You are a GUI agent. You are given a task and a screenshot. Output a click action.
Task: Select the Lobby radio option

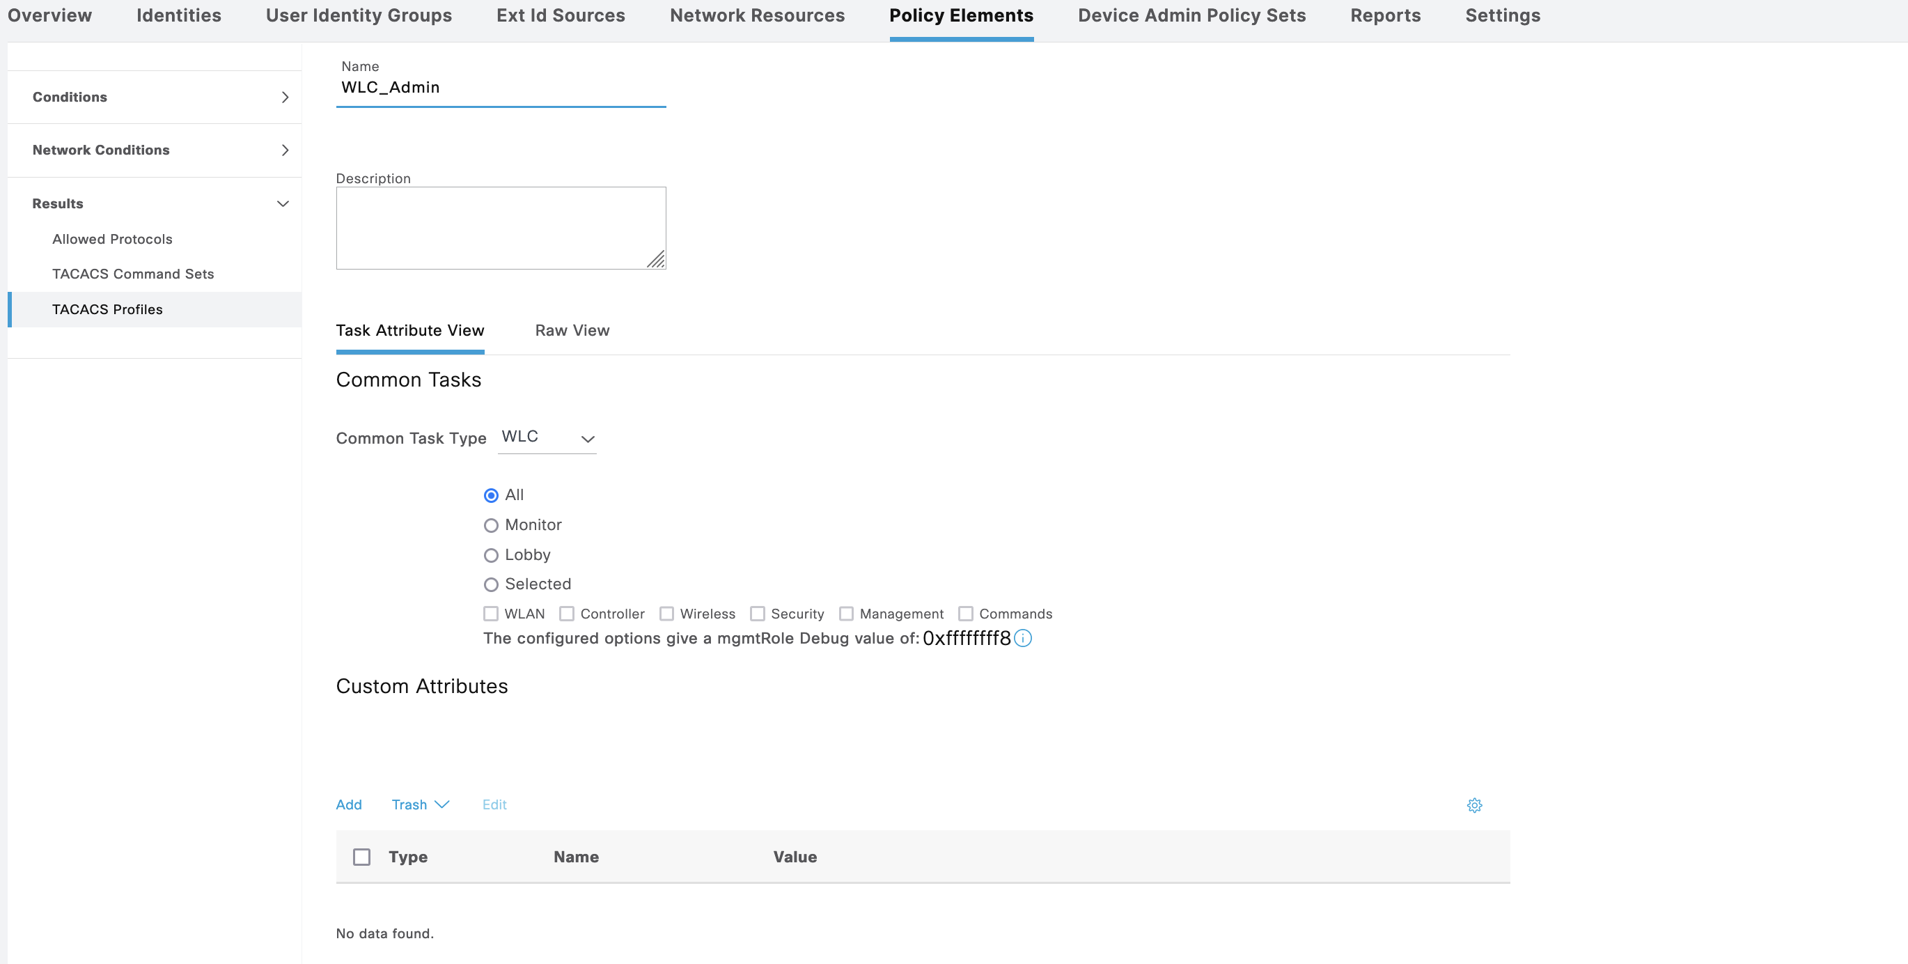pyautogui.click(x=490, y=555)
